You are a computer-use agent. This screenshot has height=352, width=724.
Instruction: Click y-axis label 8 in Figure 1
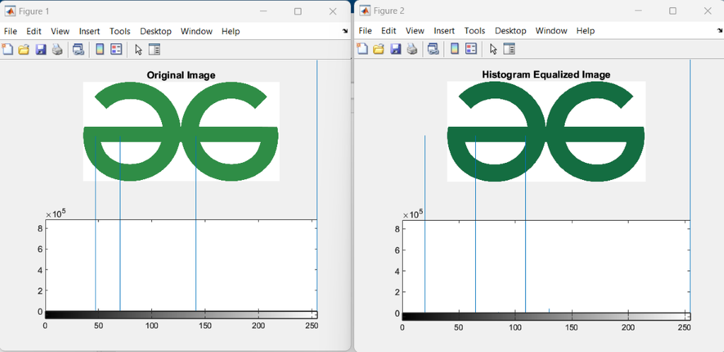click(x=40, y=229)
